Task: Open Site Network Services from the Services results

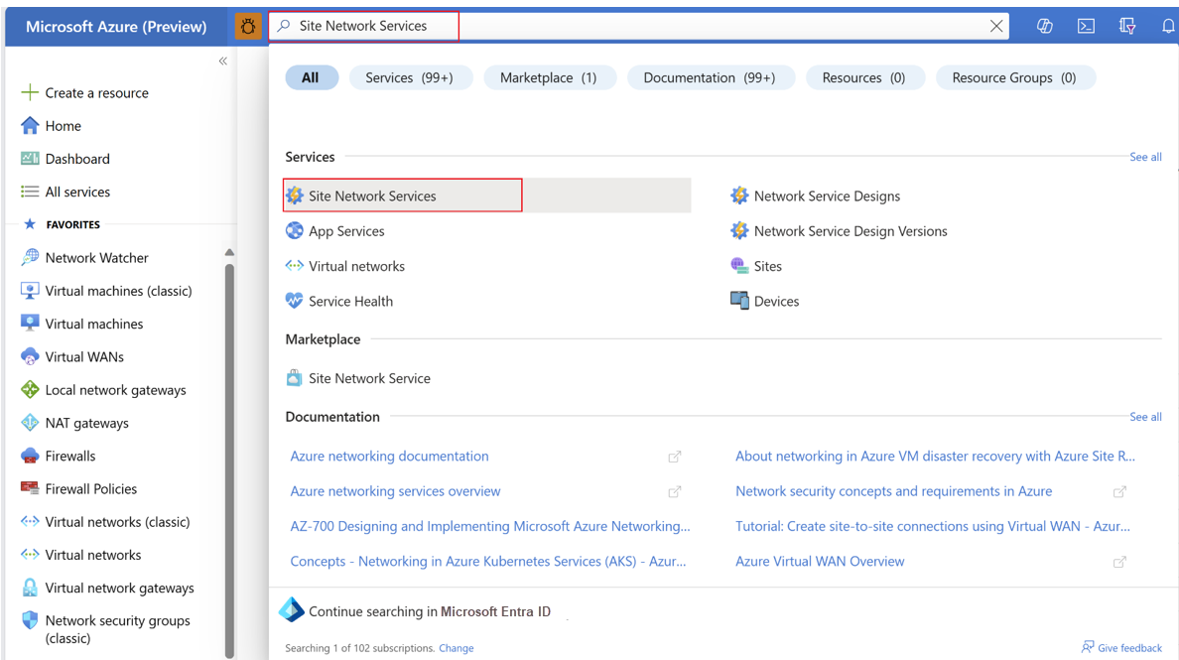Action: pyautogui.click(x=372, y=197)
